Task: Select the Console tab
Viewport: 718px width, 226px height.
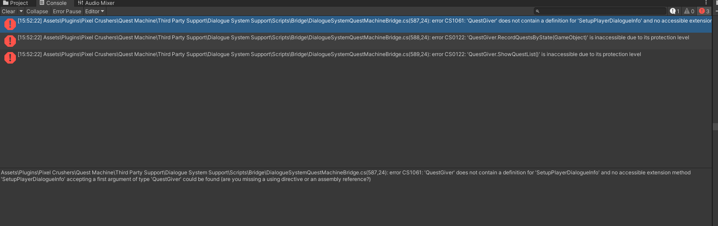Action: point(53,3)
